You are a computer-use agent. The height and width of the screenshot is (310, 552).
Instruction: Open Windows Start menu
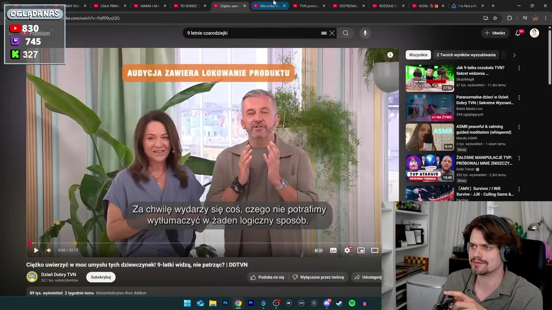coord(187,303)
